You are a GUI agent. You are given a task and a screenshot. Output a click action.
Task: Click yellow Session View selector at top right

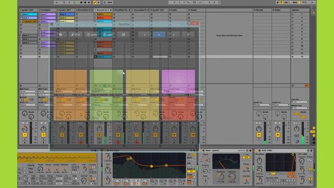(x=314, y=13)
